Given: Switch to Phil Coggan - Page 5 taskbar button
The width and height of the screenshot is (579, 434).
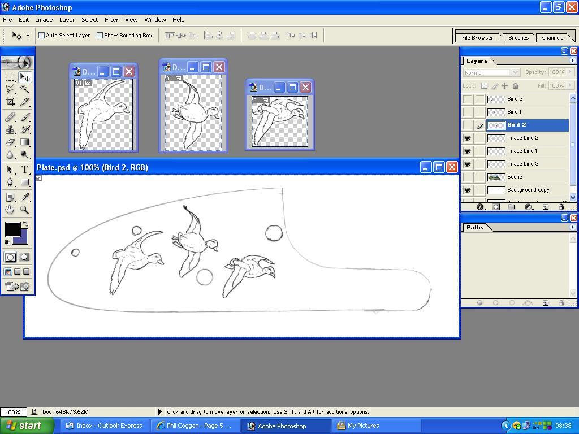Looking at the screenshot, I should 195,426.
